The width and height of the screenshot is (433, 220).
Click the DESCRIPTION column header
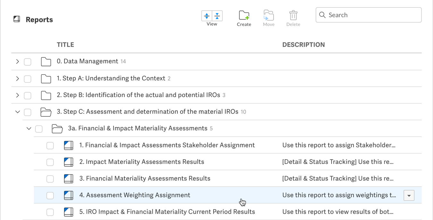coord(303,45)
